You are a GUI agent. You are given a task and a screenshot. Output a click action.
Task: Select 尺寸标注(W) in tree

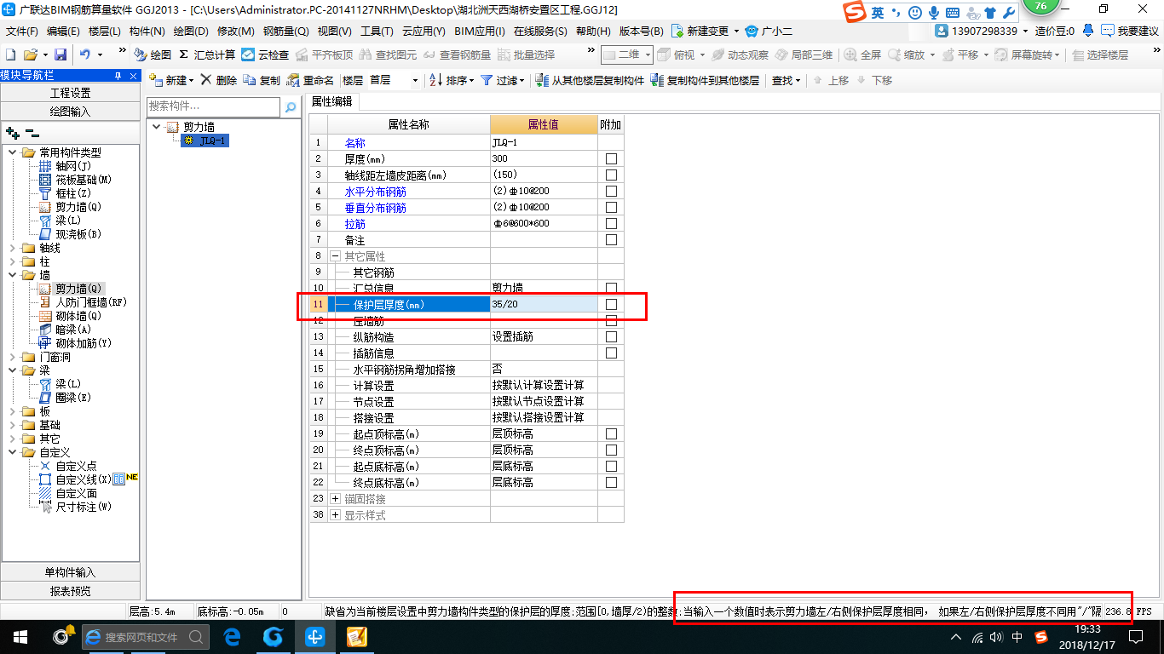pos(84,507)
